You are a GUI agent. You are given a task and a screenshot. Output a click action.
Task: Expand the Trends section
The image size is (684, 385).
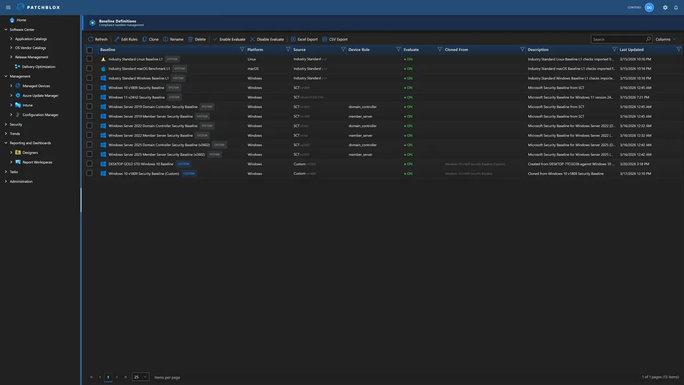(6, 133)
